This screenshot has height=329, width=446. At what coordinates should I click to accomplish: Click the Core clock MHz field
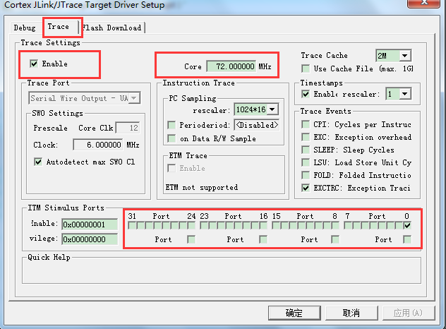click(x=231, y=66)
